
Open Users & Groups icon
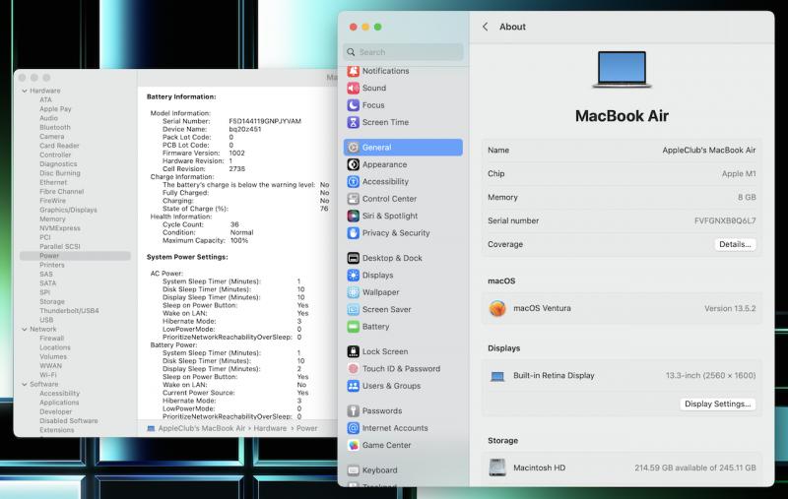coord(354,386)
